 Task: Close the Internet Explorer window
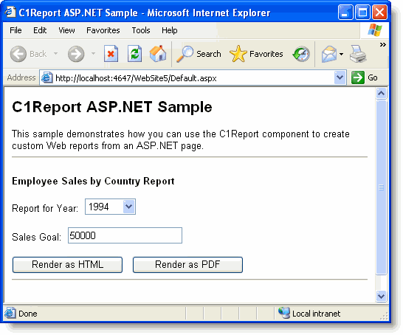pyautogui.click(x=379, y=12)
